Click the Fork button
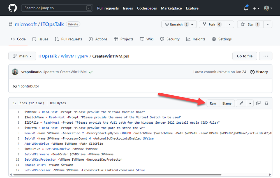 [212, 24]
